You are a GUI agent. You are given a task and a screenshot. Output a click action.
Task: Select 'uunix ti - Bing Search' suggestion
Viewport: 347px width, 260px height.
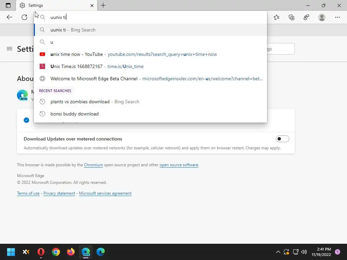(150, 30)
